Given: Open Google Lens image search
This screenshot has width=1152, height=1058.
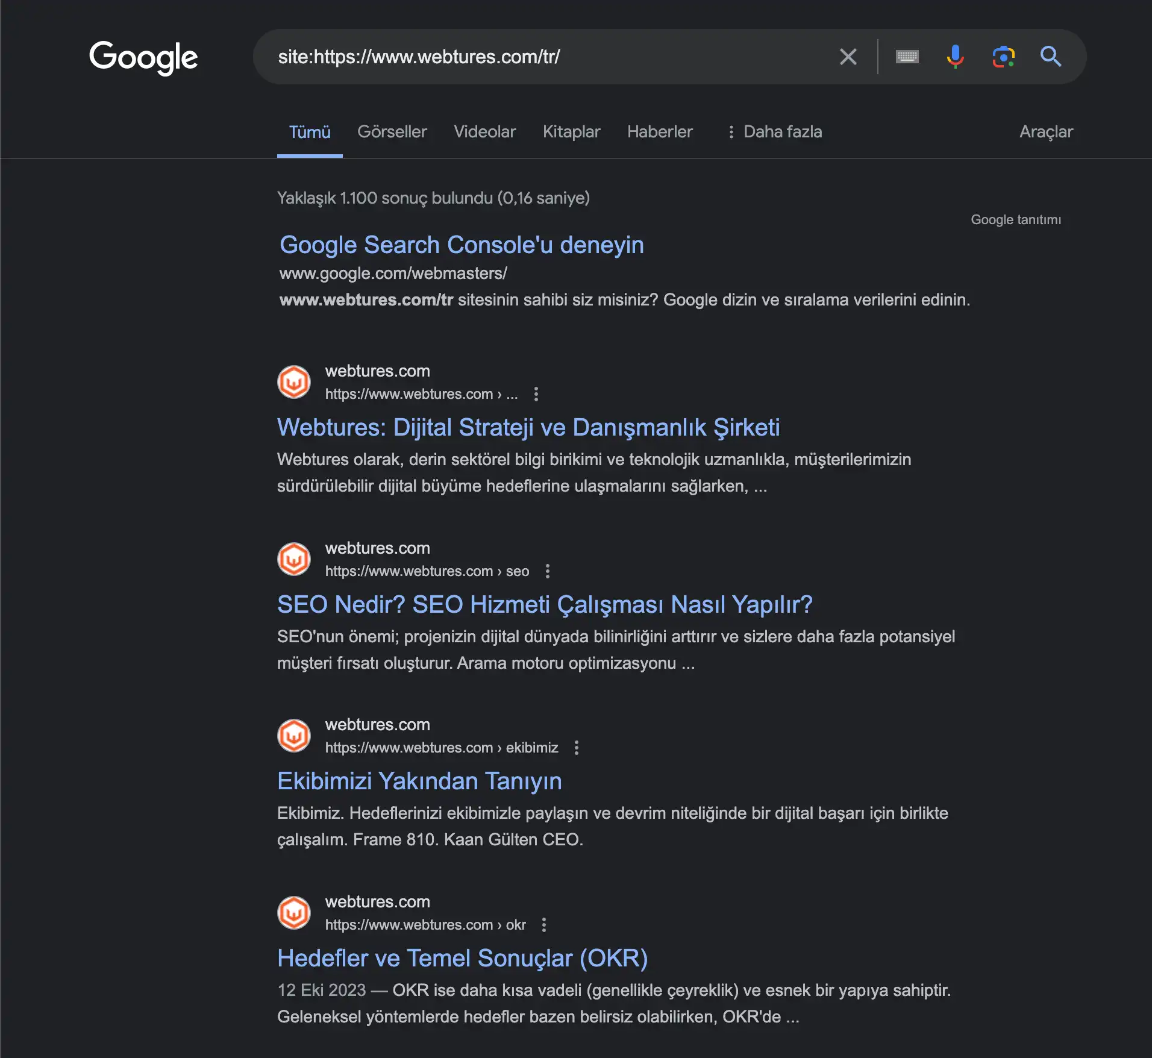Looking at the screenshot, I should pyautogui.click(x=1004, y=57).
